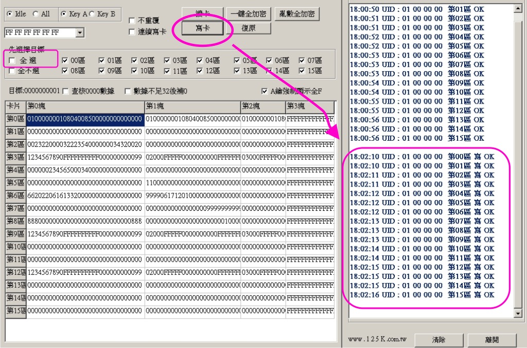Exit using the 離開 button

(491, 340)
